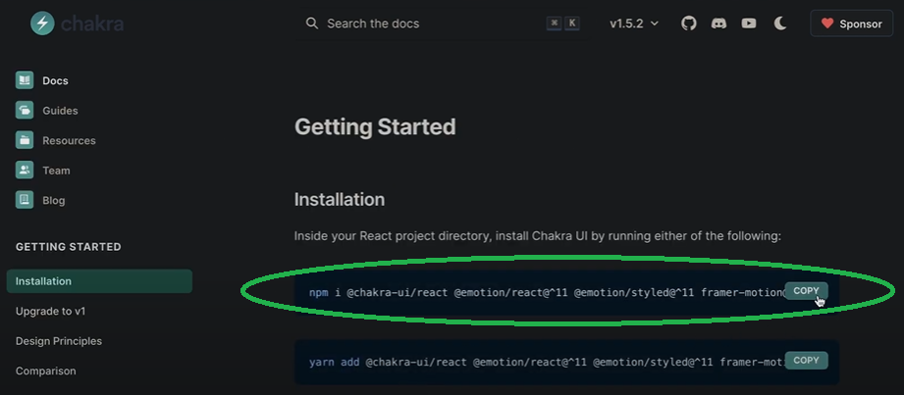Click the Getting Started heading
Image resolution: width=904 pixels, height=395 pixels.
(x=375, y=127)
